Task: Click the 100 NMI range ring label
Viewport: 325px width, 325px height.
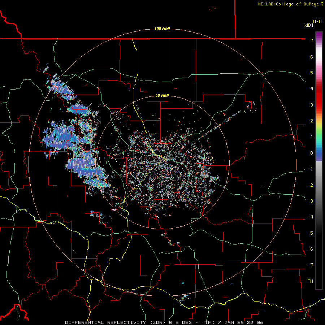Action: tap(162, 29)
